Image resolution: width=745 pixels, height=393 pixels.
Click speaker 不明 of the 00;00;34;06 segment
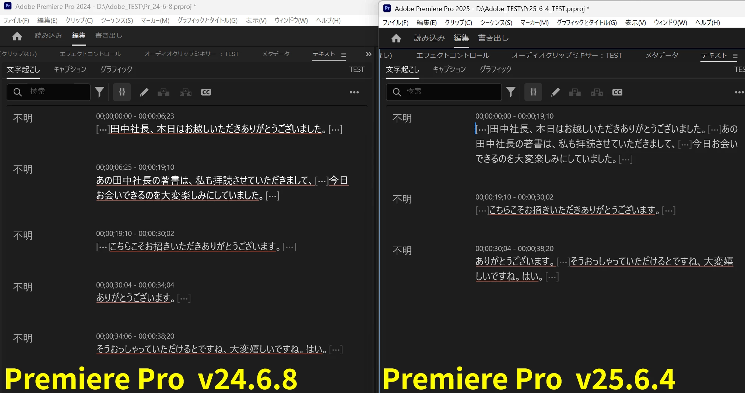pos(23,338)
